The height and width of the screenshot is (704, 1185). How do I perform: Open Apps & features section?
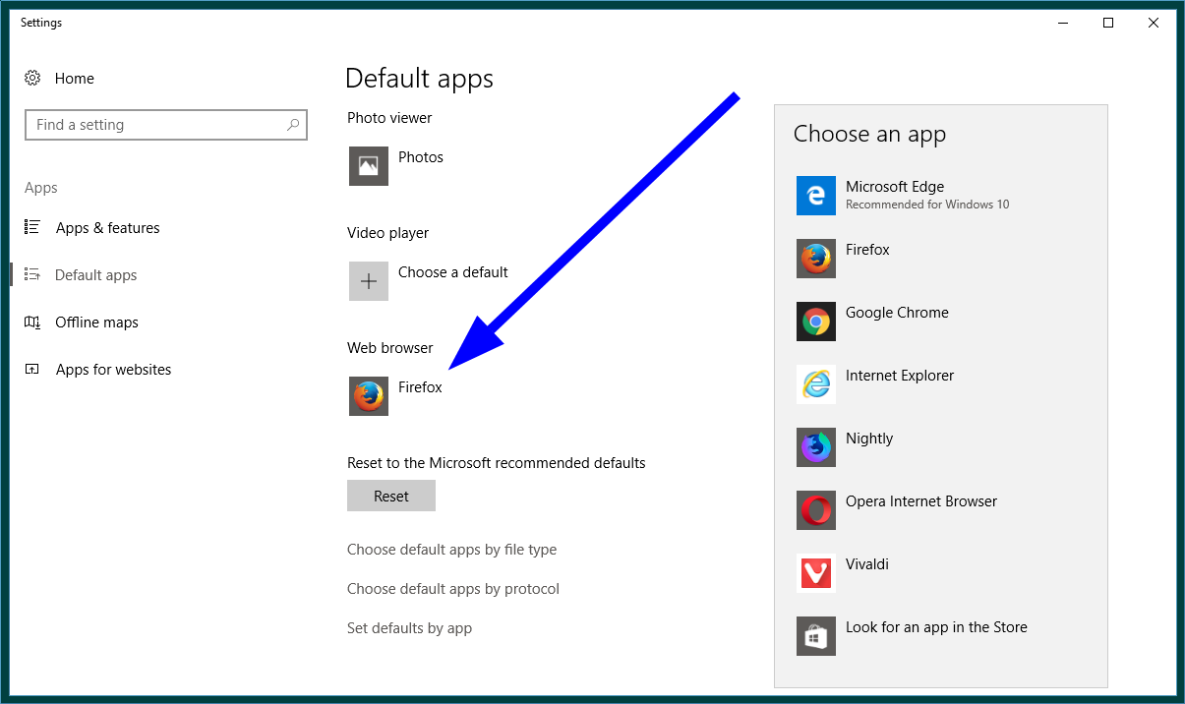[x=108, y=228]
